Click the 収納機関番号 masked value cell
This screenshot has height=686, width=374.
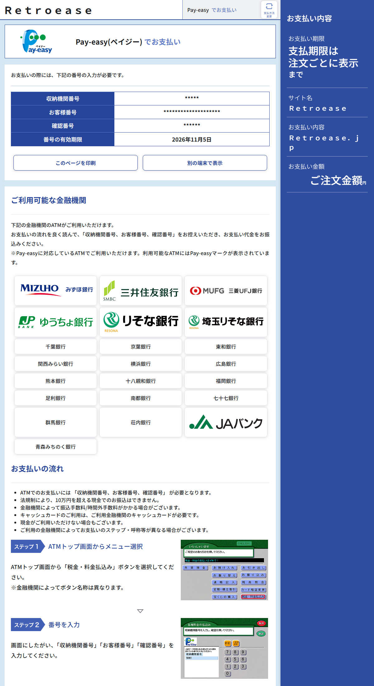(x=192, y=99)
